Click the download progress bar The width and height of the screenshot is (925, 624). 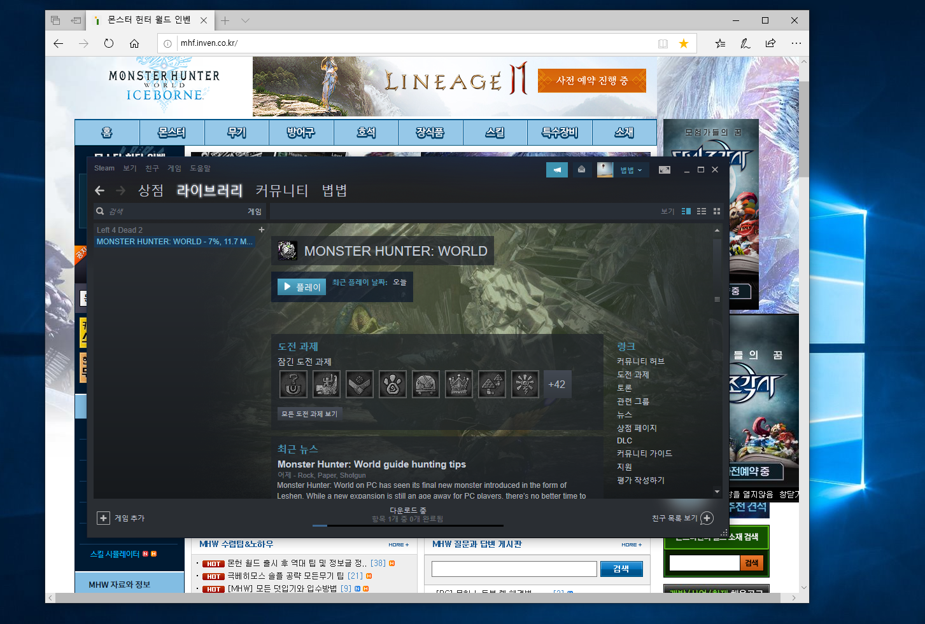click(407, 525)
